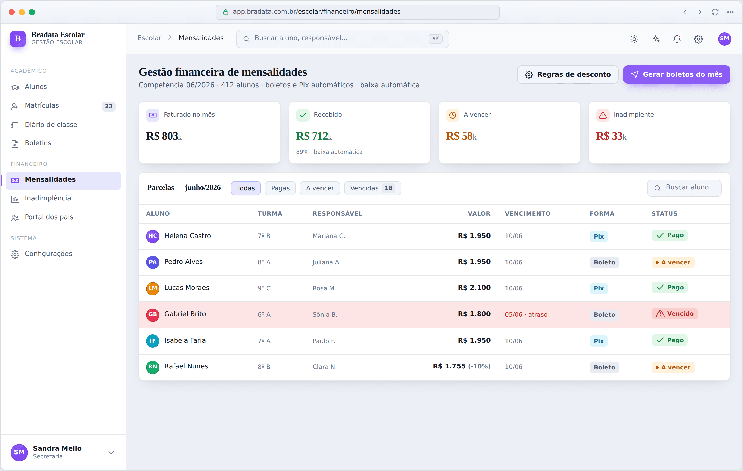Click Rafael Nunes' RN avatar

[x=153, y=367]
